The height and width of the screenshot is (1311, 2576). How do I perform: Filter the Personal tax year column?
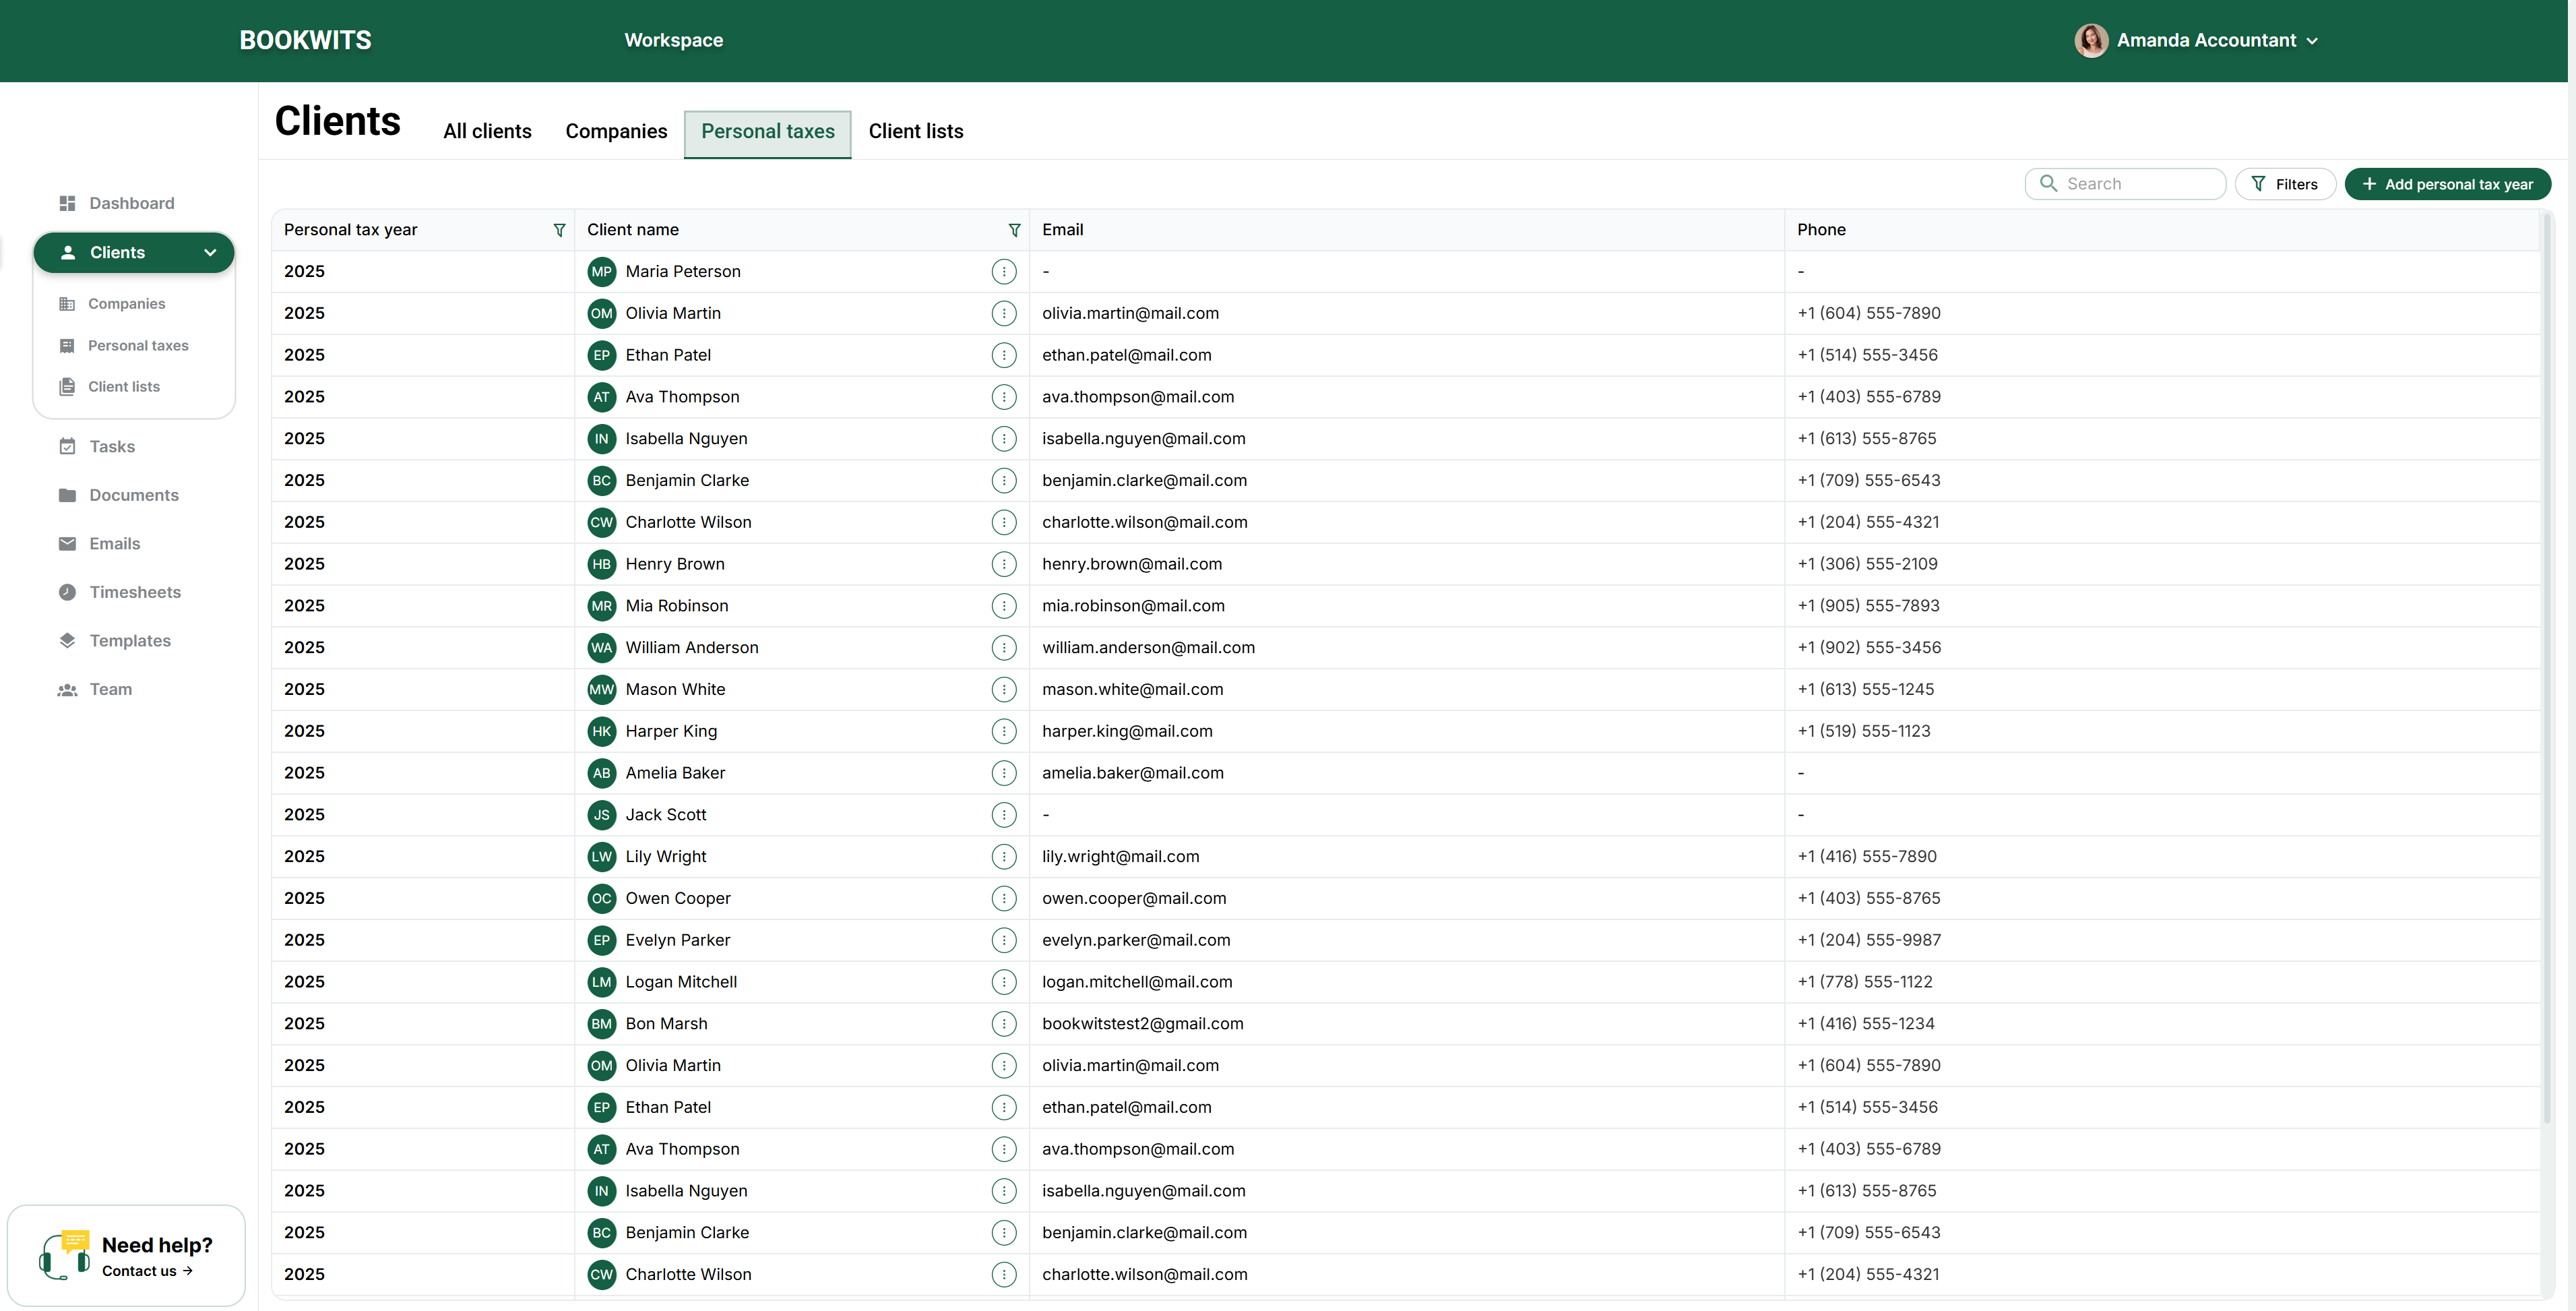pyautogui.click(x=559, y=230)
